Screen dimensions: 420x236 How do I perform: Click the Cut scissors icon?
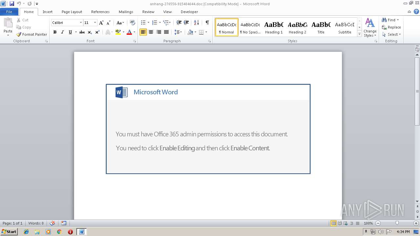point(18,20)
